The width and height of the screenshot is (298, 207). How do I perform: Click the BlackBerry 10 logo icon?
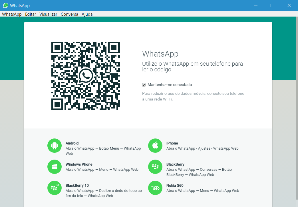tap(55, 188)
